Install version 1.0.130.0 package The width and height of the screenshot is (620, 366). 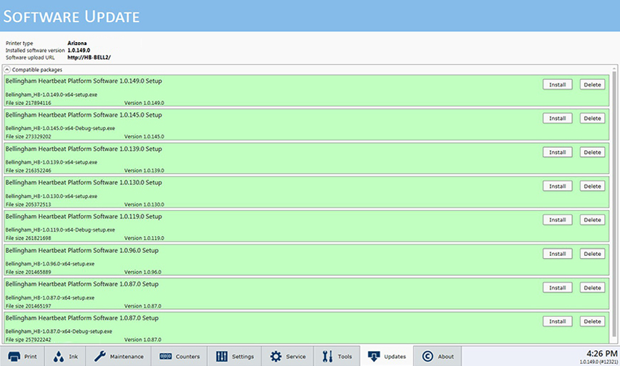coord(557,187)
